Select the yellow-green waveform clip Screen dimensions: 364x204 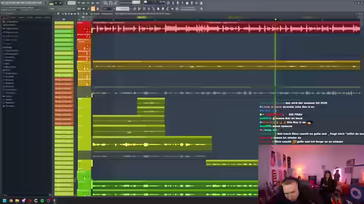coord(152,143)
